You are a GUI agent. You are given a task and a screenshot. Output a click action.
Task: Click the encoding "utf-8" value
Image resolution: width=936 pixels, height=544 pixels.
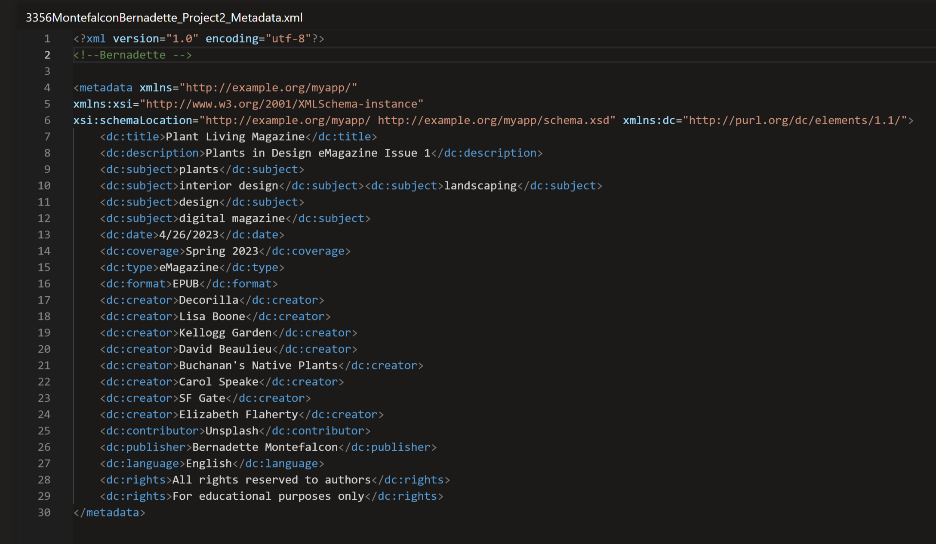288,39
